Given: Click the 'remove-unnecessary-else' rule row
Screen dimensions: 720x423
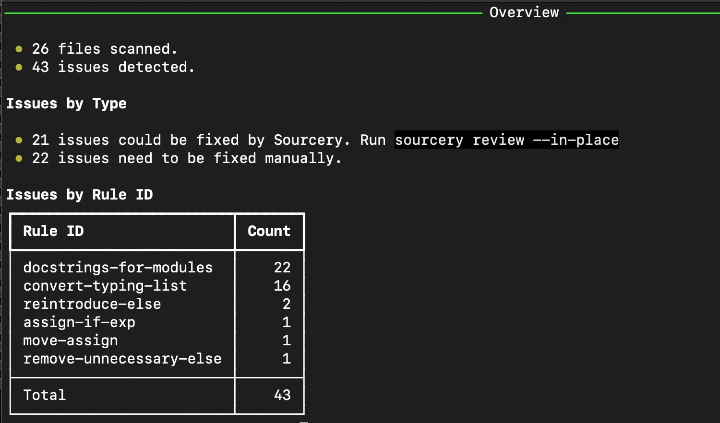Looking at the screenshot, I should pos(122,359).
